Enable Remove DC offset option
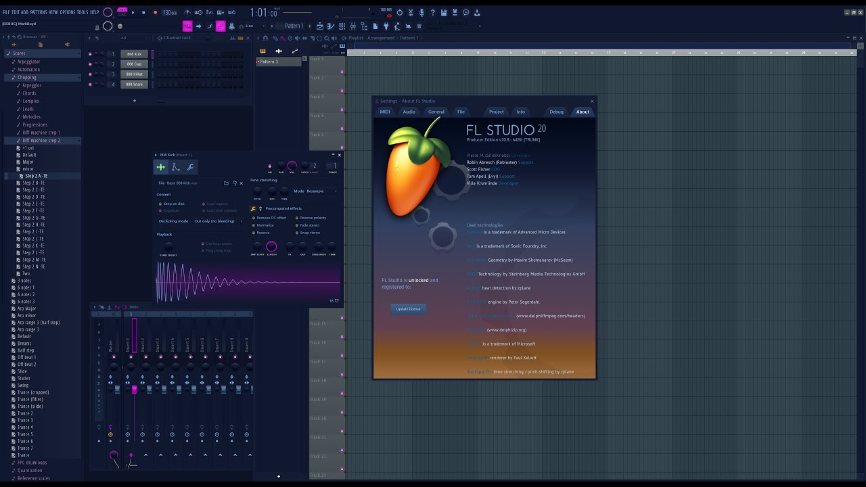Viewport: 866px width, 487px height. tap(269, 218)
